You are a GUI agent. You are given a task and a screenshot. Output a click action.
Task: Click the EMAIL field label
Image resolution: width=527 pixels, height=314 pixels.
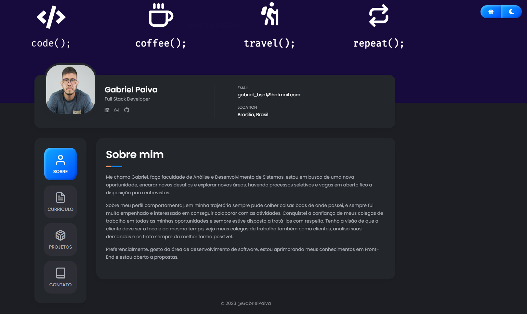click(x=243, y=88)
